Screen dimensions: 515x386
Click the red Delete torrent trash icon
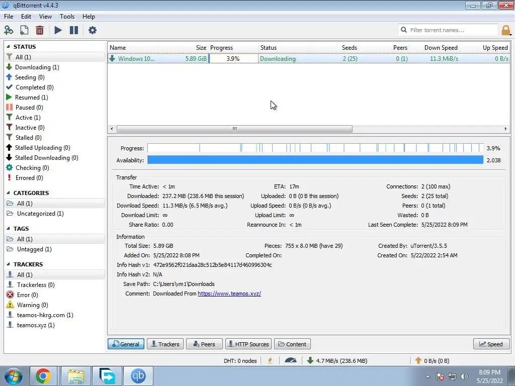[40, 30]
